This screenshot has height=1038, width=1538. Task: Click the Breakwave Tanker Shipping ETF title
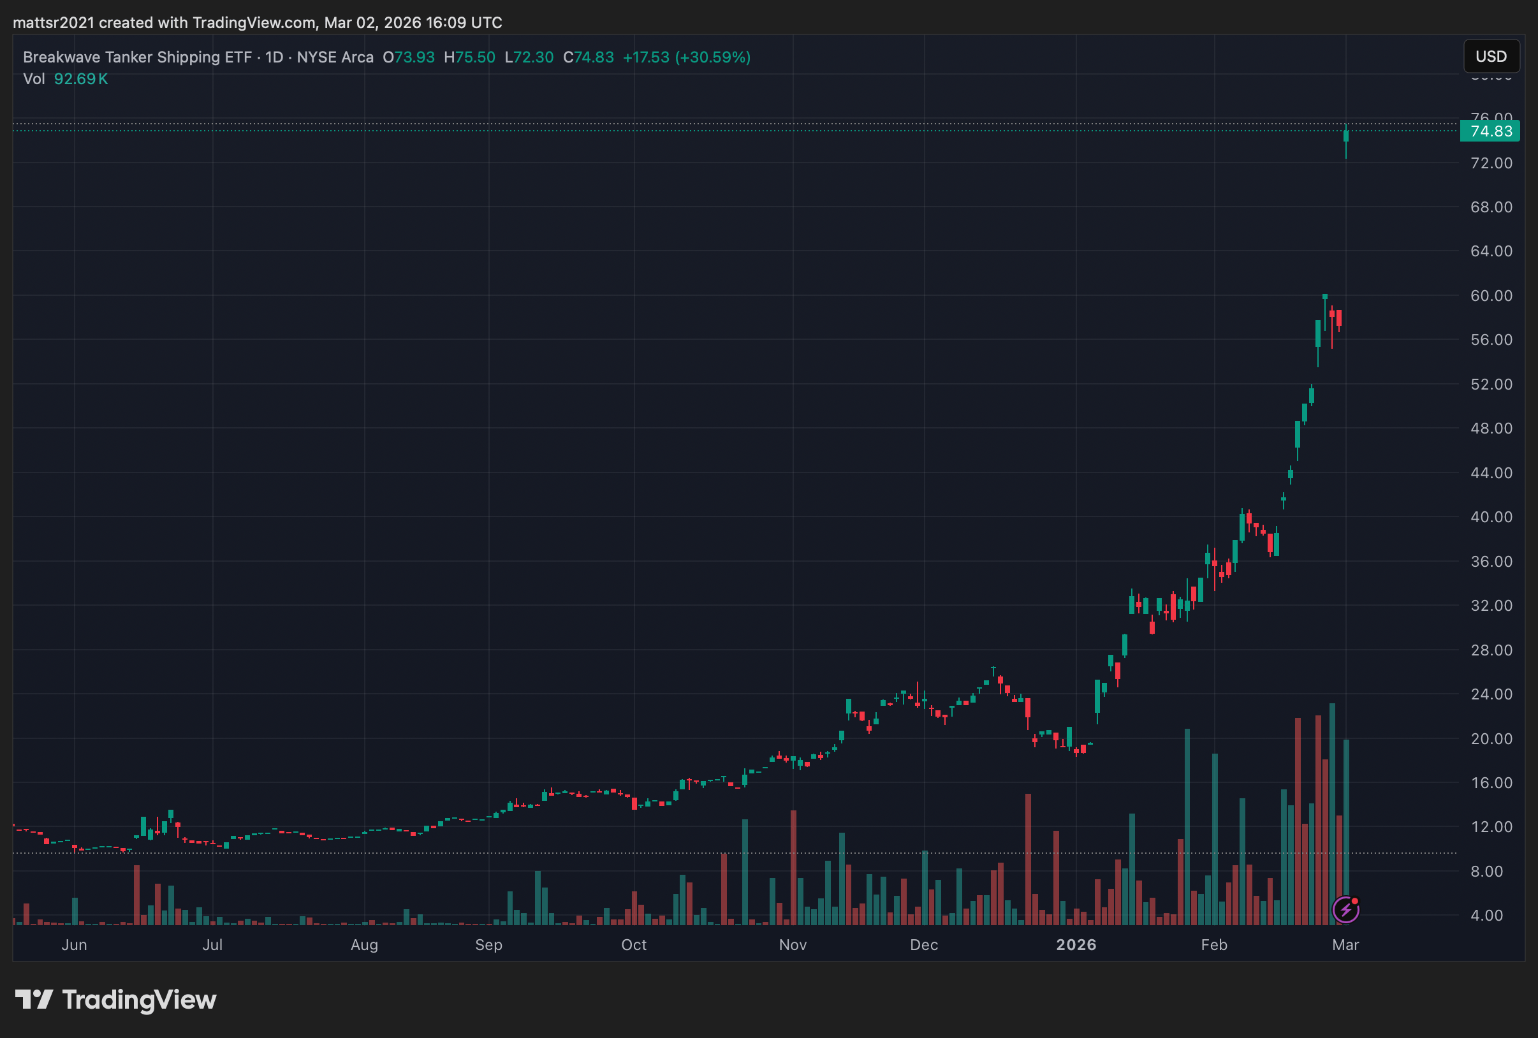(137, 57)
